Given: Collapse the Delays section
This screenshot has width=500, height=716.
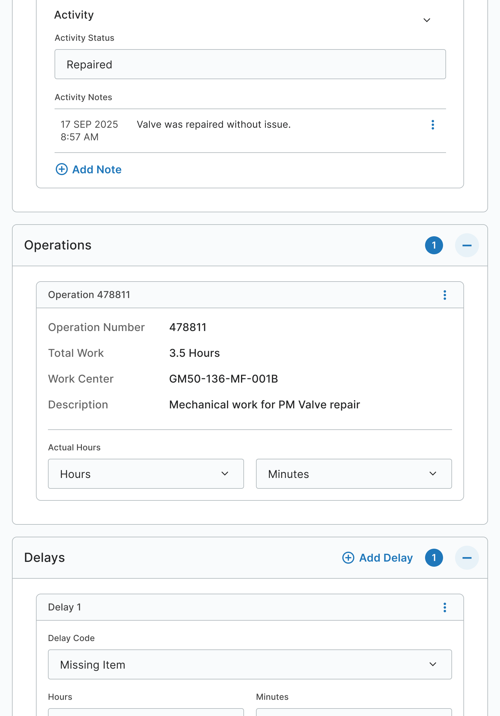Looking at the screenshot, I should (467, 558).
